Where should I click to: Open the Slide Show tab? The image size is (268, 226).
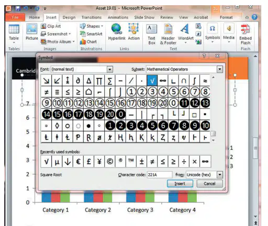[144, 17]
